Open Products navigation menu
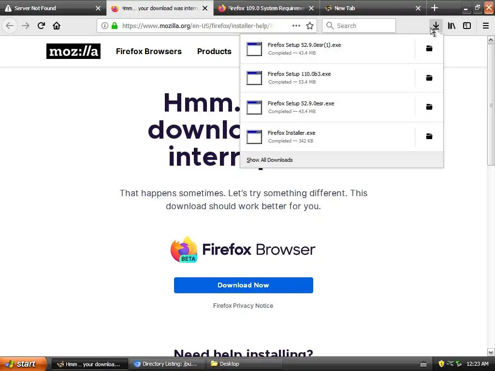 coord(214,51)
